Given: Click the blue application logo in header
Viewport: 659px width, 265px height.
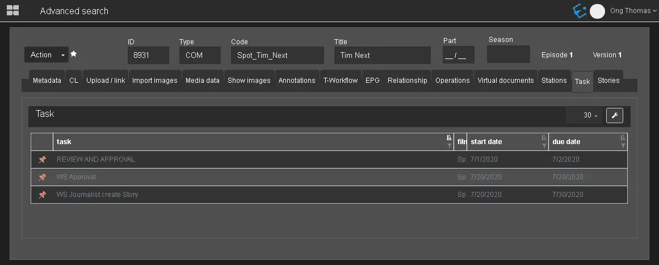Looking at the screenshot, I should click(579, 11).
